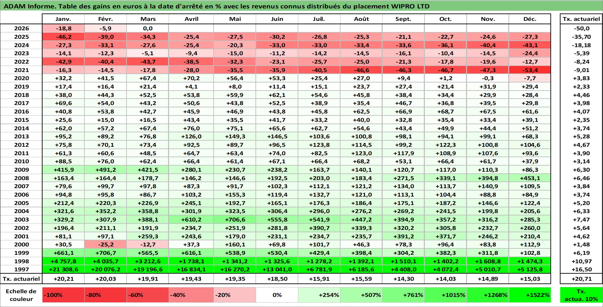Click the -47,3 cell in 2021

click(488, 70)
